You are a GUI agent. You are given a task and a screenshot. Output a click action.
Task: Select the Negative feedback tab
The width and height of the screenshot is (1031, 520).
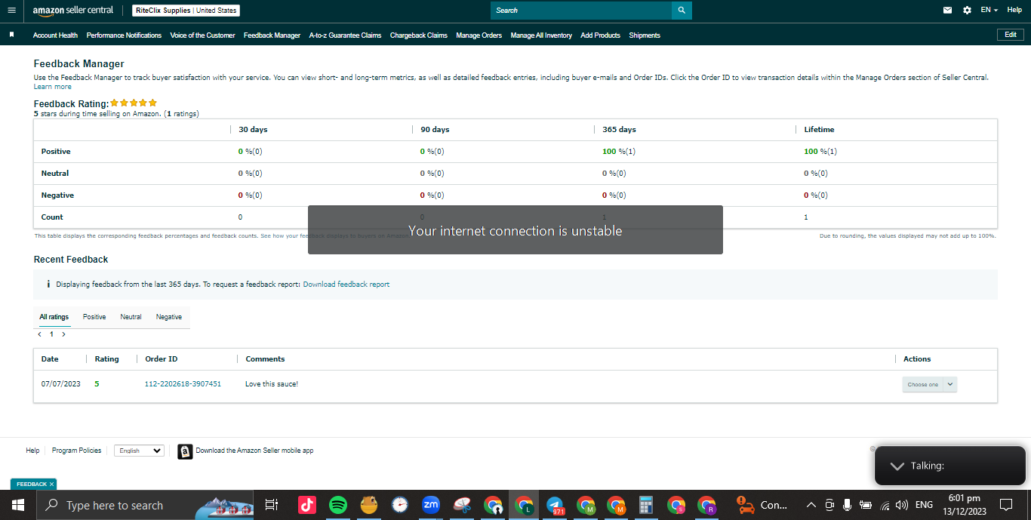click(169, 317)
